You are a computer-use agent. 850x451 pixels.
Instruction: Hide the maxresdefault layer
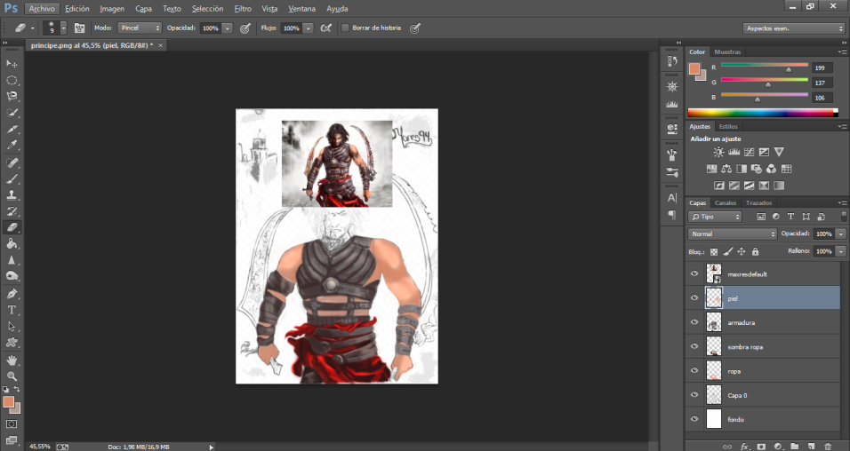pyautogui.click(x=694, y=274)
